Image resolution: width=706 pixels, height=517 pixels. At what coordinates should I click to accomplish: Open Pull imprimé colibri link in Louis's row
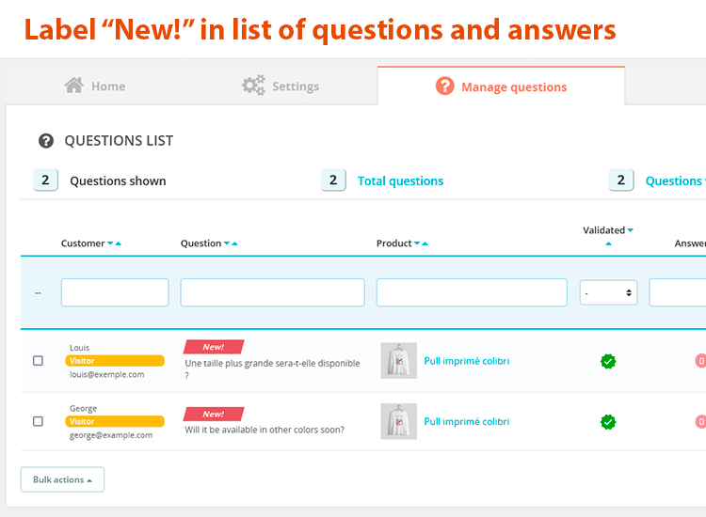(467, 361)
